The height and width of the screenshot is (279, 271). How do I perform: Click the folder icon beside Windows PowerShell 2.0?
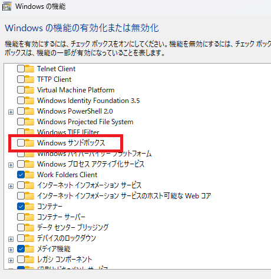29,111
